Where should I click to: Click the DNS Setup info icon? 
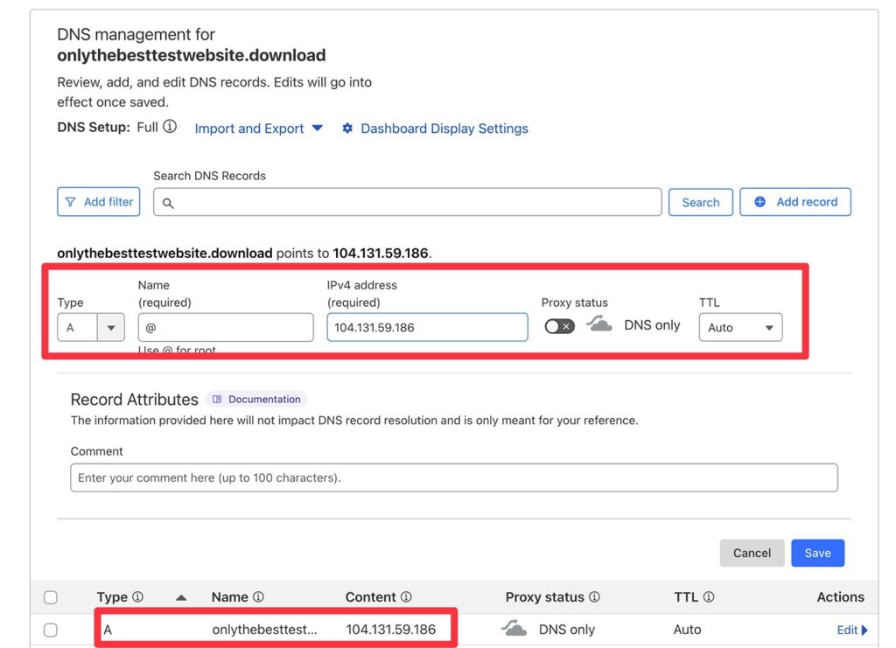170,127
